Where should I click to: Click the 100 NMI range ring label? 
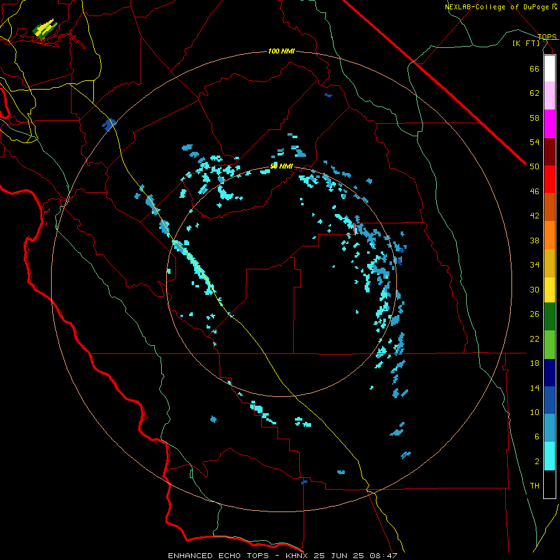pos(281,52)
